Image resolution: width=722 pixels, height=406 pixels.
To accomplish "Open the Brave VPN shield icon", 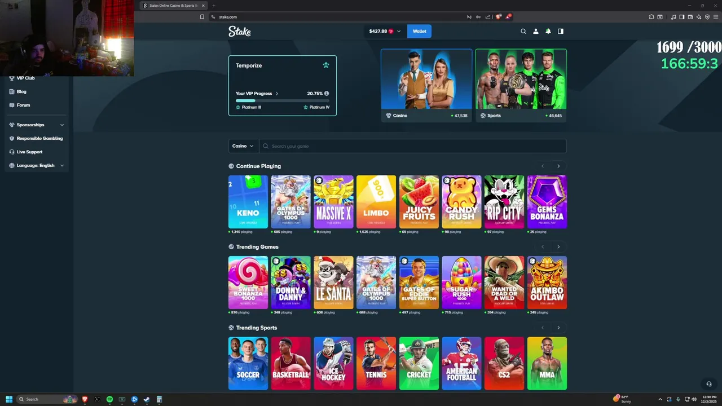I will tap(707, 17).
